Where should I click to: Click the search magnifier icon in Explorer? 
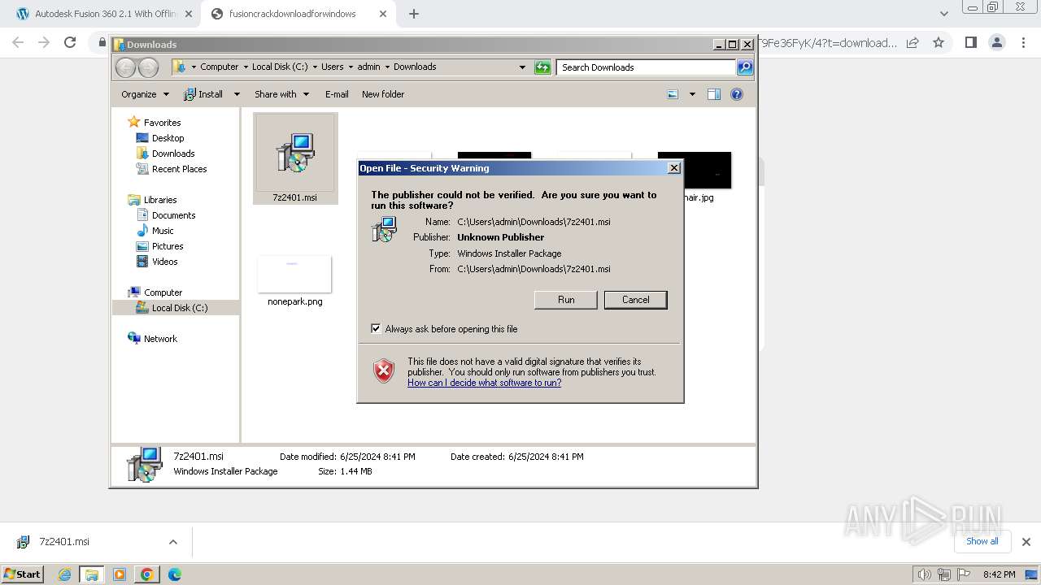click(x=745, y=67)
